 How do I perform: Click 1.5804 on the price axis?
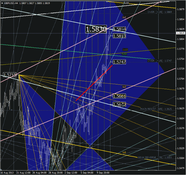181,39
